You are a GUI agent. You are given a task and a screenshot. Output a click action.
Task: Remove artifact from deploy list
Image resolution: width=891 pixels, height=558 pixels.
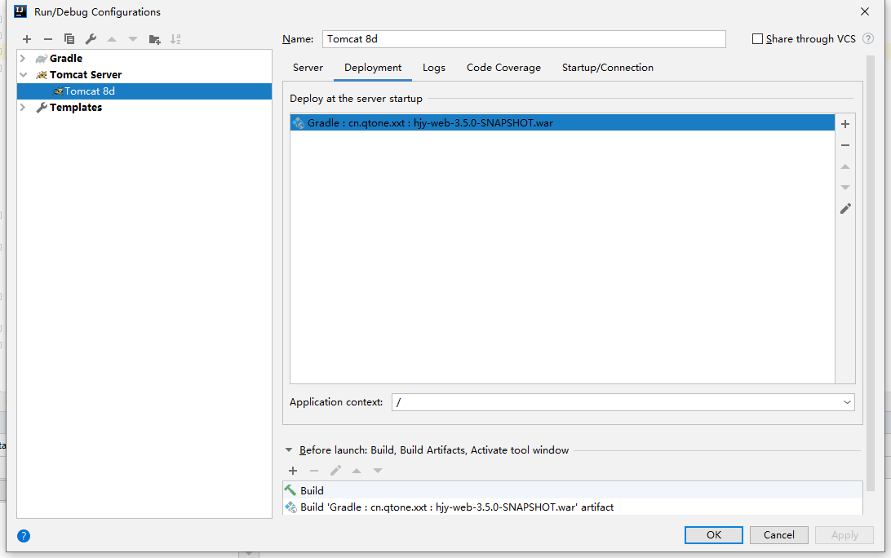[845, 145]
